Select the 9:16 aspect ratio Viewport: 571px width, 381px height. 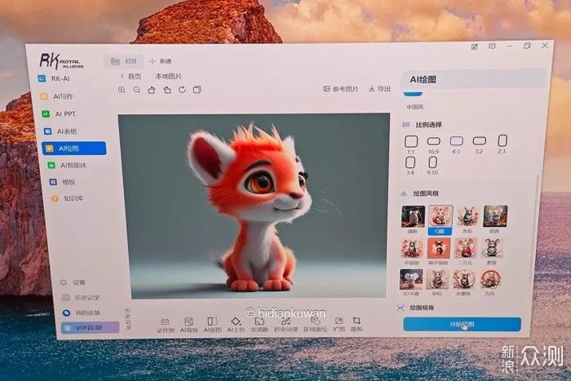click(432, 166)
